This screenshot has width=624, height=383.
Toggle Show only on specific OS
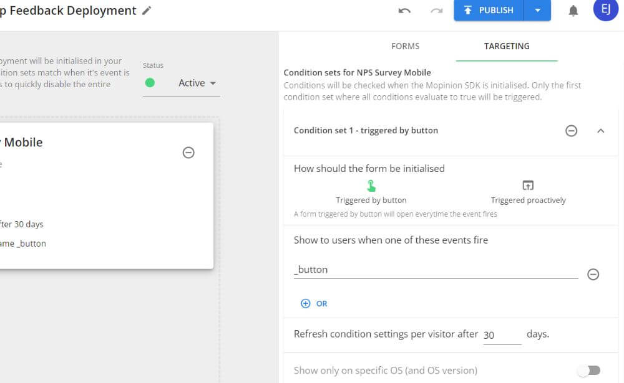click(590, 371)
